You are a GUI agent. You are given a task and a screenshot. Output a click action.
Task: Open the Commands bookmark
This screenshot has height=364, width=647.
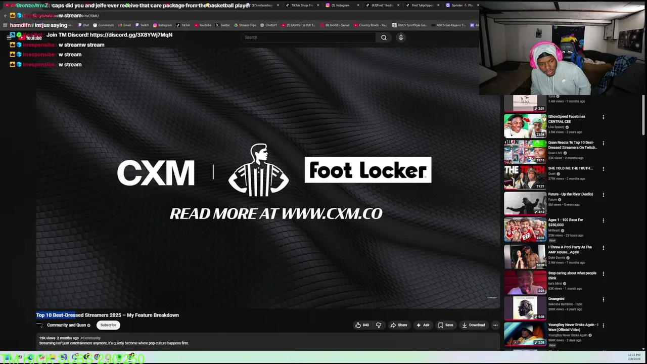(x=103, y=25)
